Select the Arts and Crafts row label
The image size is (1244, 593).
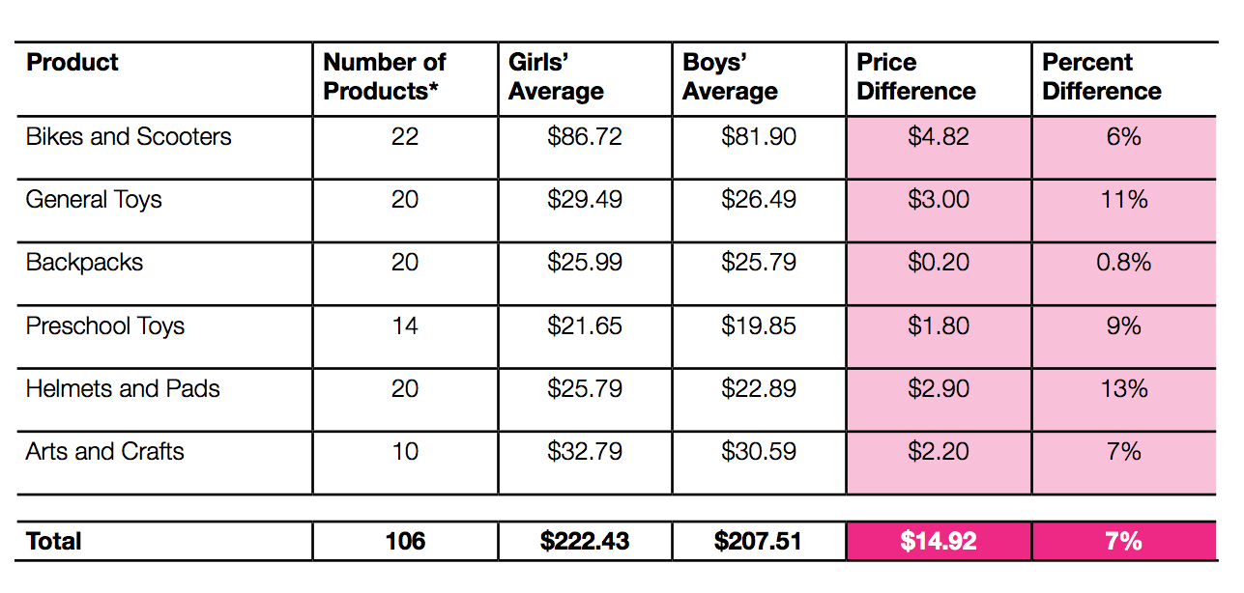tap(105, 452)
